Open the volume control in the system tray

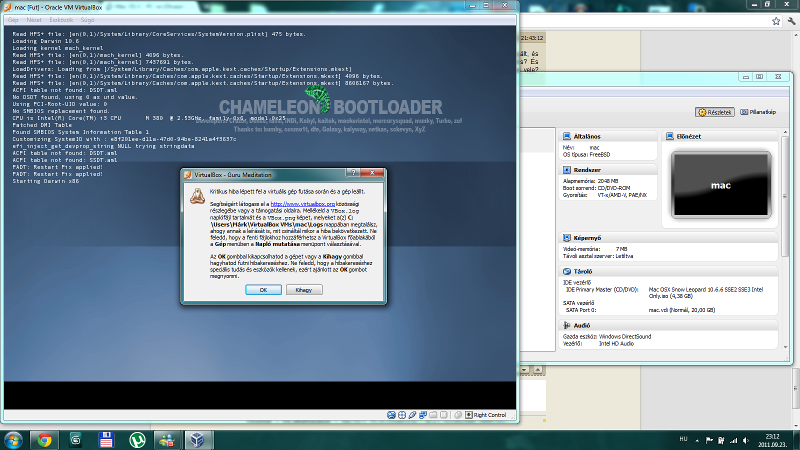(745, 440)
